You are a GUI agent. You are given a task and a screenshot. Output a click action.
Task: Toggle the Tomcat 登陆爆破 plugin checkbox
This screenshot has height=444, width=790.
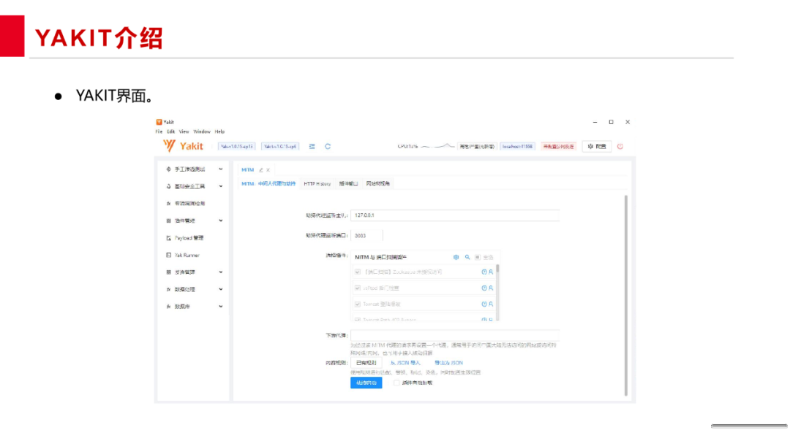358,305
